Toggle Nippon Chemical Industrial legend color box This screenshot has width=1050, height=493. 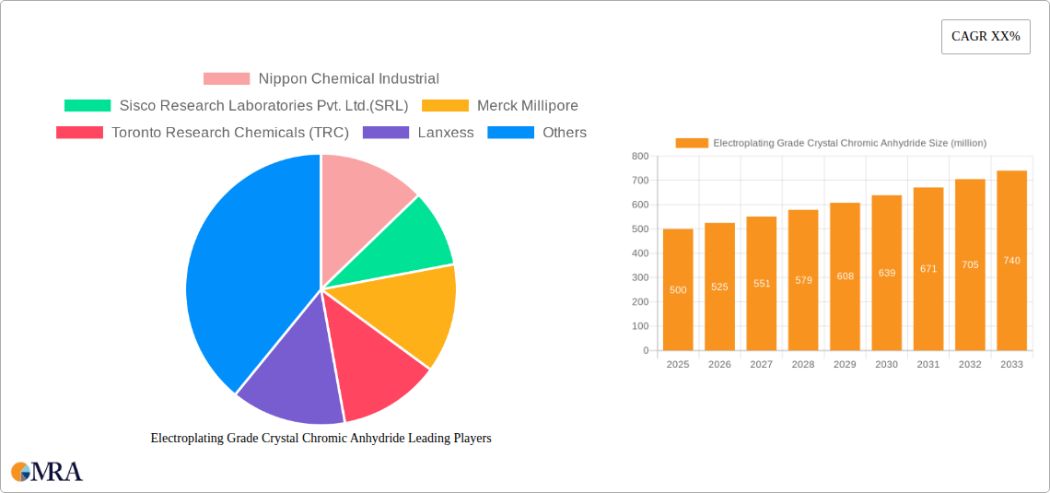click(x=227, y=79)
